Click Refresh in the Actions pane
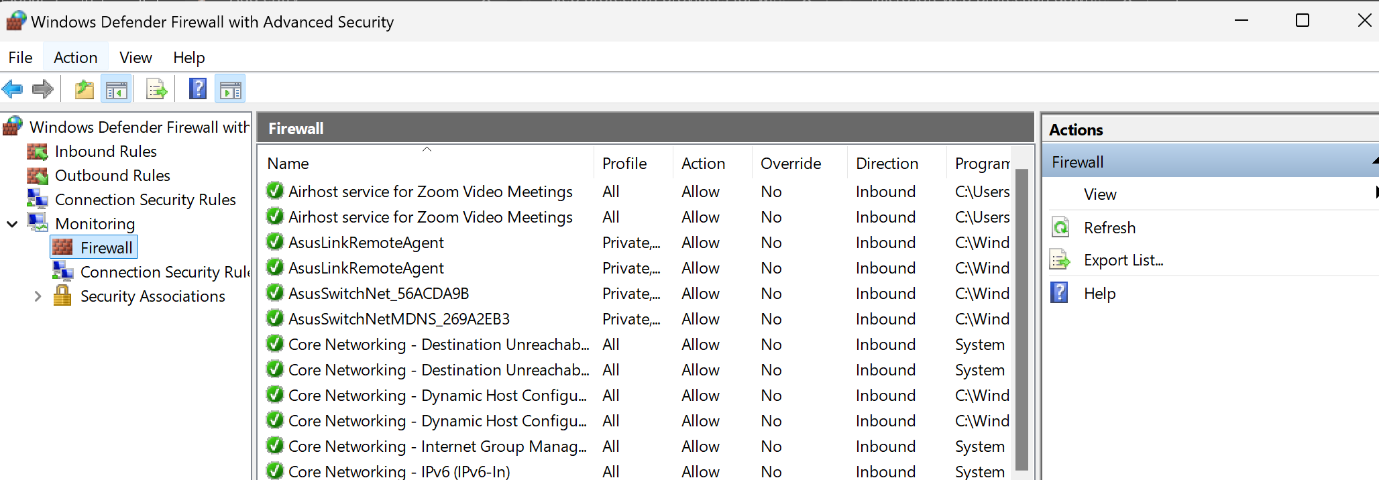1379x480 pixels. (x=1109, y=228)
